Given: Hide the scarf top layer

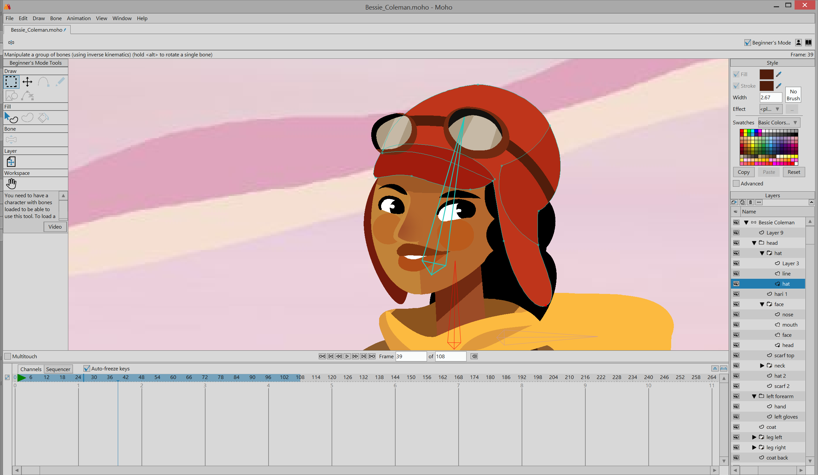Looking at the screenshot, I should tap(736, 355).
